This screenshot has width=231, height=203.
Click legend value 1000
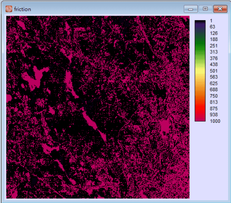[215, 121]
